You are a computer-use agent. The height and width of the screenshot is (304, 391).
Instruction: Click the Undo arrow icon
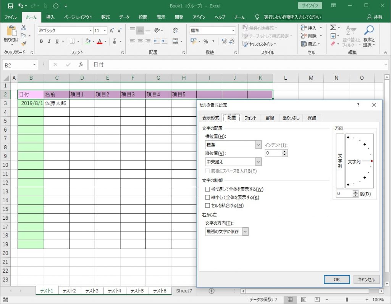coord(21,6)
